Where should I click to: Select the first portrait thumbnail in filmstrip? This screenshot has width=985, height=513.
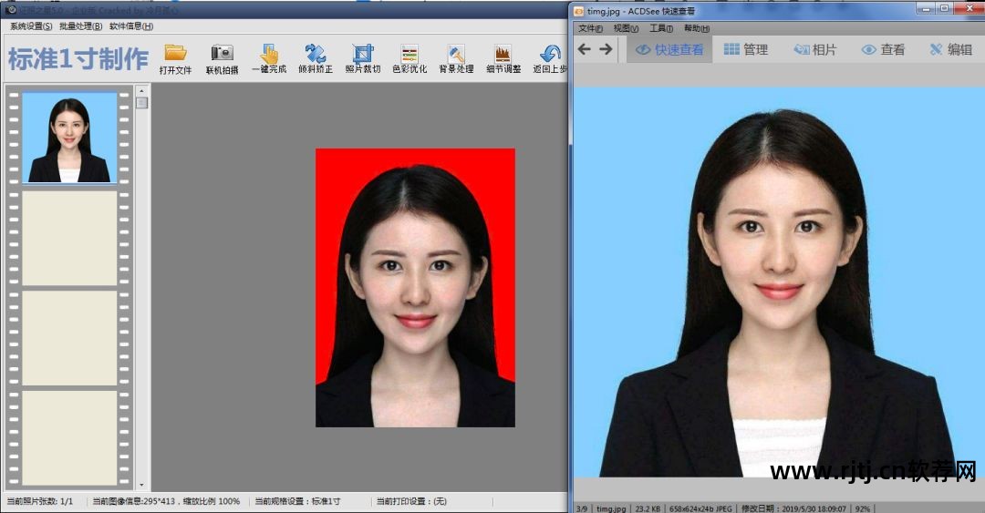(69, 138)
